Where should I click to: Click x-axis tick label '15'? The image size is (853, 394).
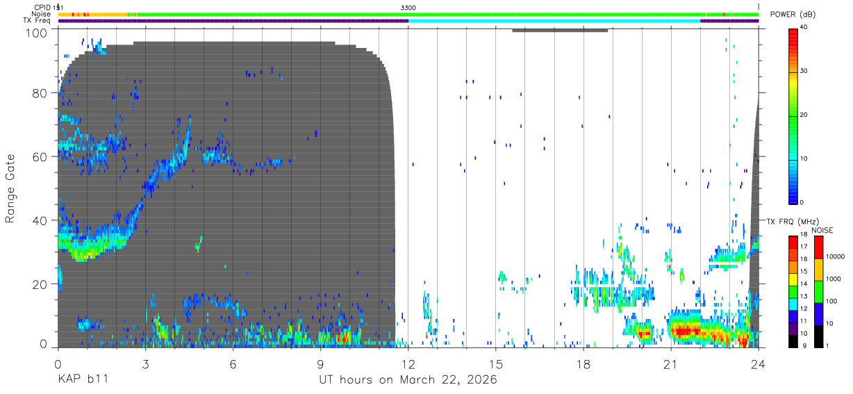coord(495,363)
